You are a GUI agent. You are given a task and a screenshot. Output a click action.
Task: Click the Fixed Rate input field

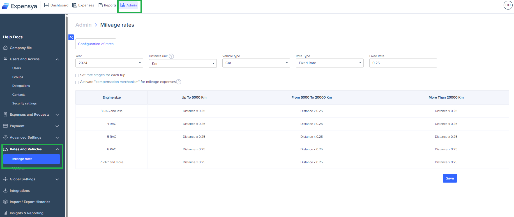pos(403,63)
